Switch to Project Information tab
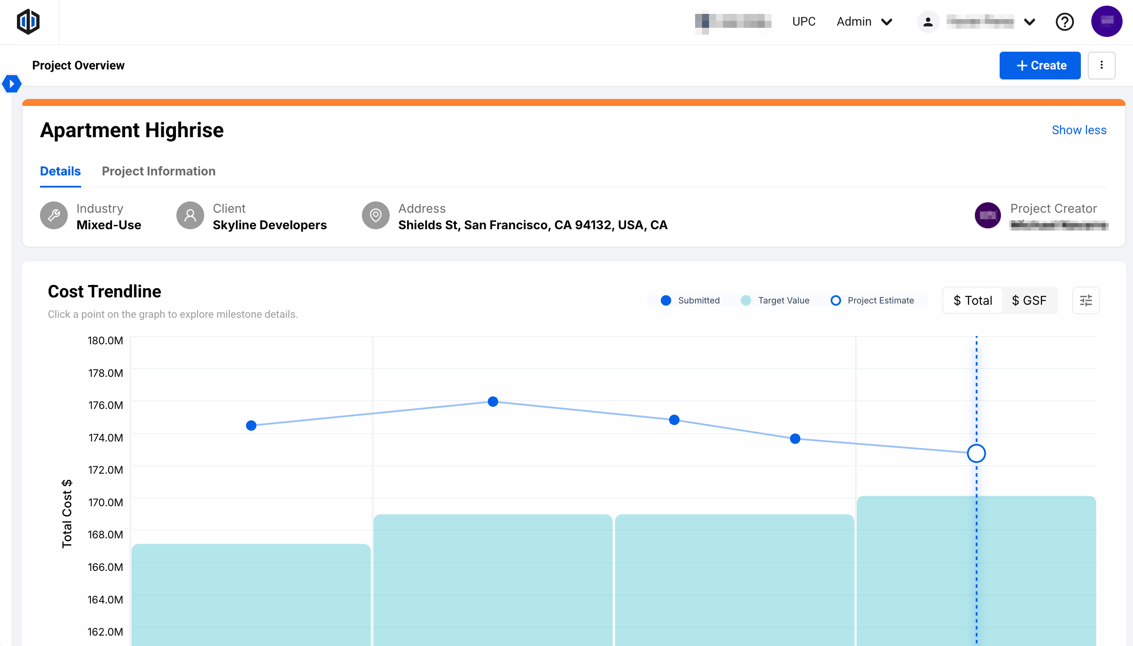The height and width of the screenshot is (646, 1133). (x=159, y=171)
